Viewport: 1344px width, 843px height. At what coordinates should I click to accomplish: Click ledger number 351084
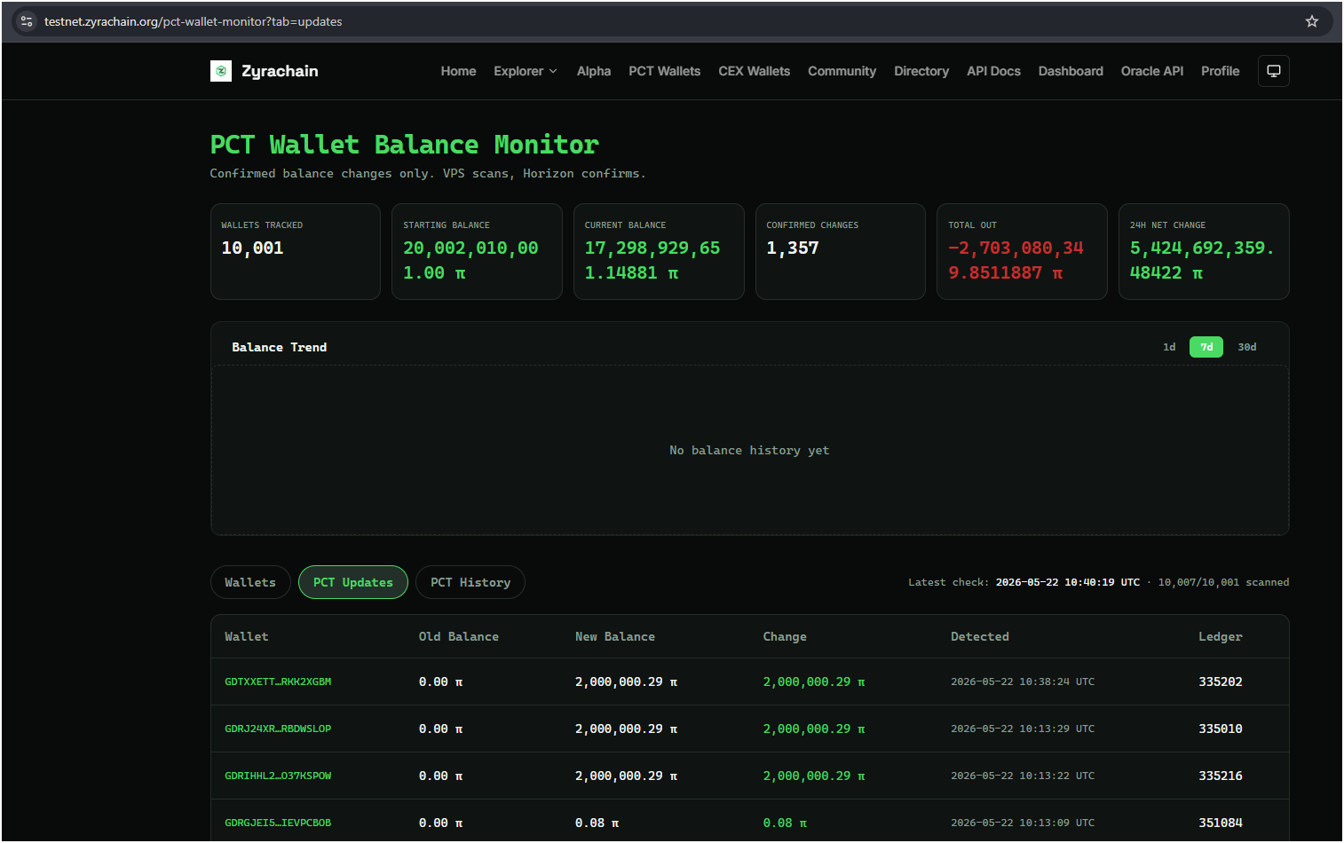click(x=1221, y=823)
